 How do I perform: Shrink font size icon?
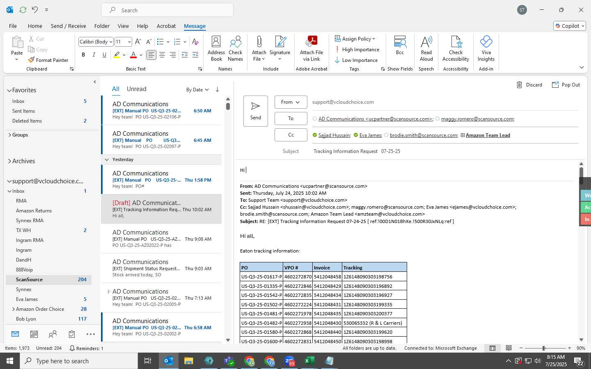[149, 41]
